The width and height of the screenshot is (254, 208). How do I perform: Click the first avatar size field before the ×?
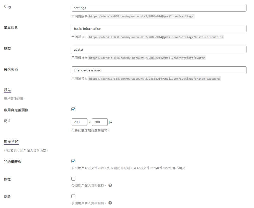79,122
